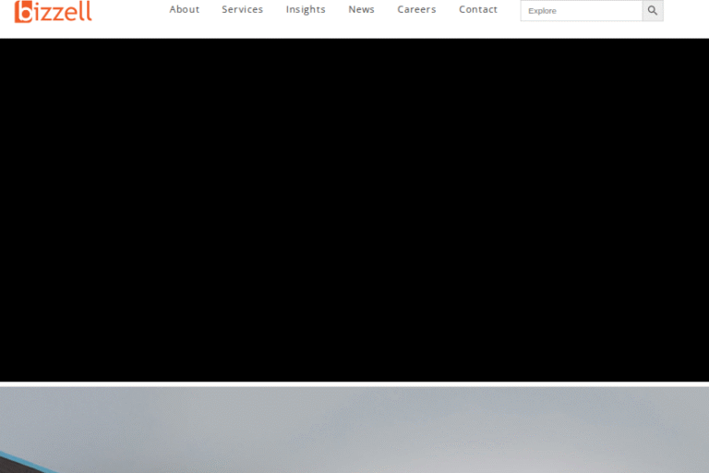Select the Services navigation link
The width and height of the screenshot is (709, 473).
242,9
